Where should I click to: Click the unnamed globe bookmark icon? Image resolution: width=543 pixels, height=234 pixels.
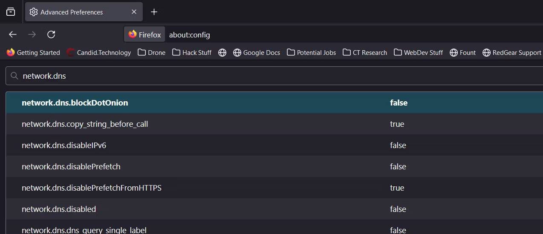222,52
